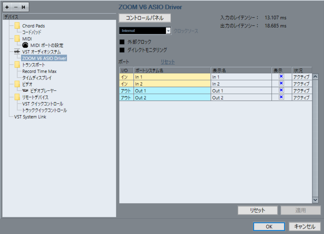Confirm settings with the OK button
Viewport: 324px width, 234px height.
point(269,226)
